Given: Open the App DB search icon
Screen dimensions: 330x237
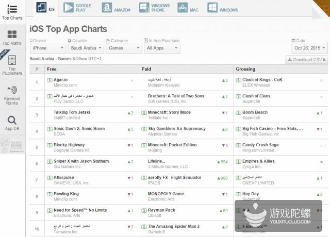Looking at the screenshot, I should pos(12,120).
